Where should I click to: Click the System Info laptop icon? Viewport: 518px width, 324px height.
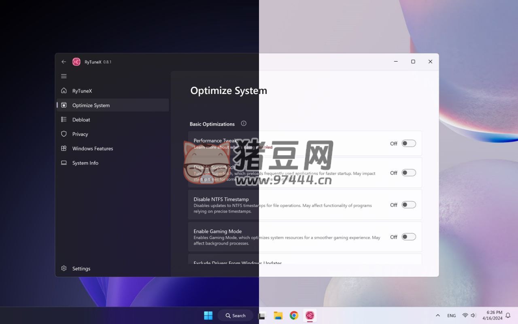tap(64, 163)
